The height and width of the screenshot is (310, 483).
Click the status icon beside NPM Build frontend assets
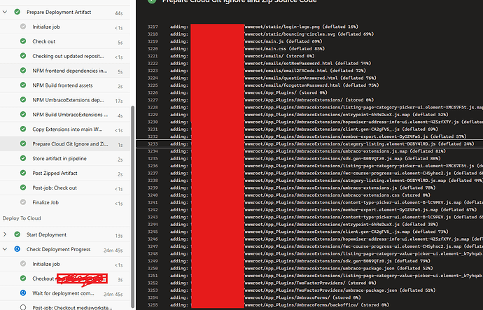[x=23, y=85]
